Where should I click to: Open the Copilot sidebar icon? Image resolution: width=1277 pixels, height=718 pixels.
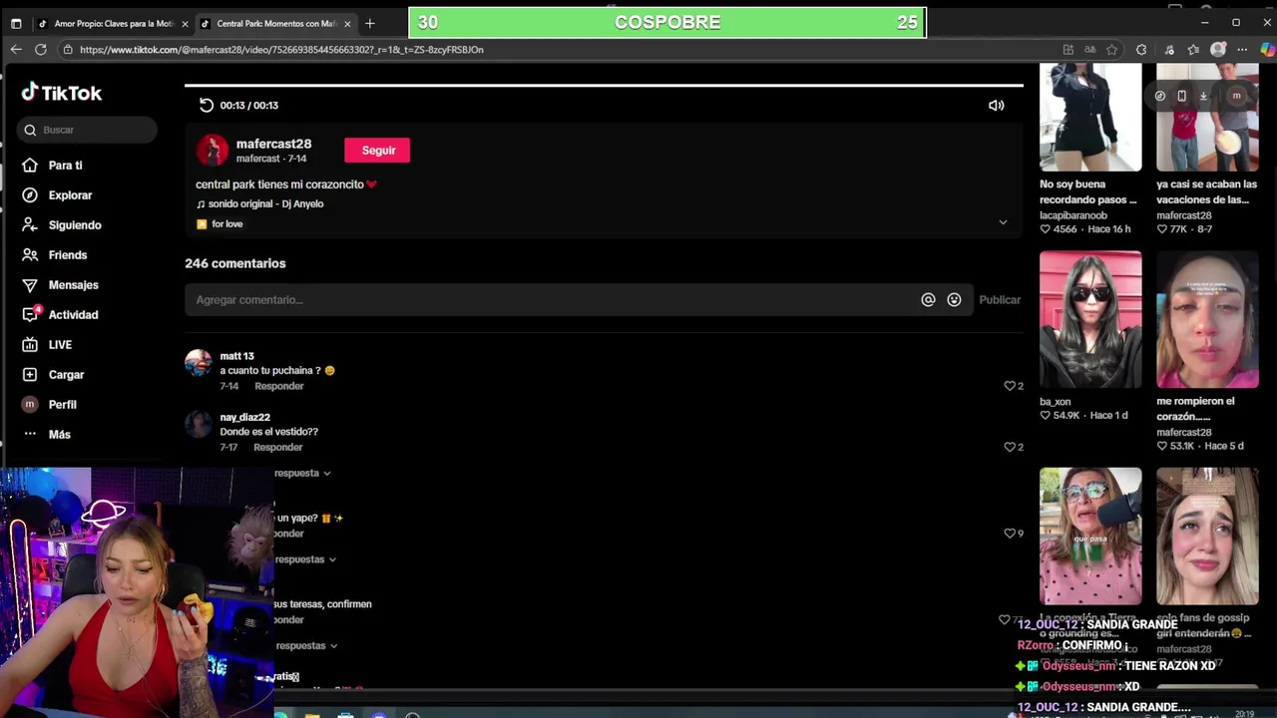pyautogui.click(x=1267, y=49)
